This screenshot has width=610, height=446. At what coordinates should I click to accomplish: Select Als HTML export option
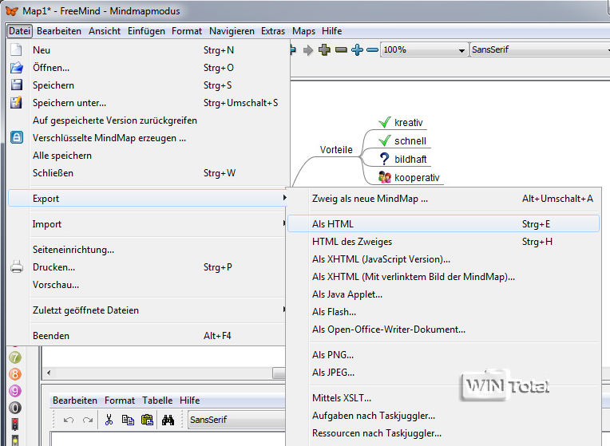coord(443,224)
